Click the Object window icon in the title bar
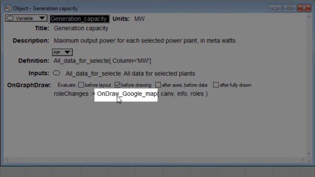Viewport: 315px width, 177px height. point(8,8)
